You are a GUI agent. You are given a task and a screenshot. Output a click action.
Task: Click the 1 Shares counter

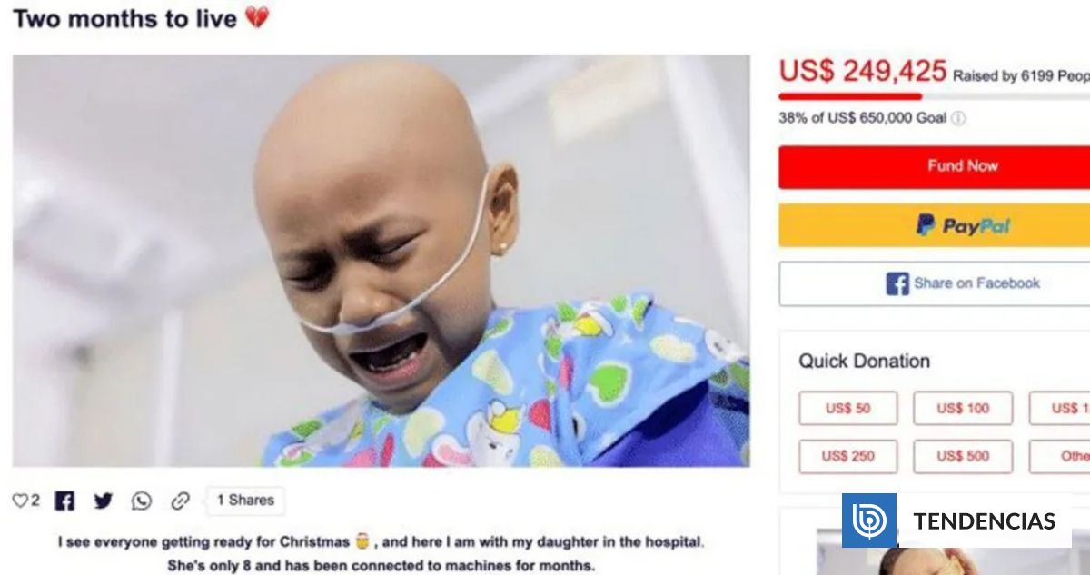[x=245, y=501]
